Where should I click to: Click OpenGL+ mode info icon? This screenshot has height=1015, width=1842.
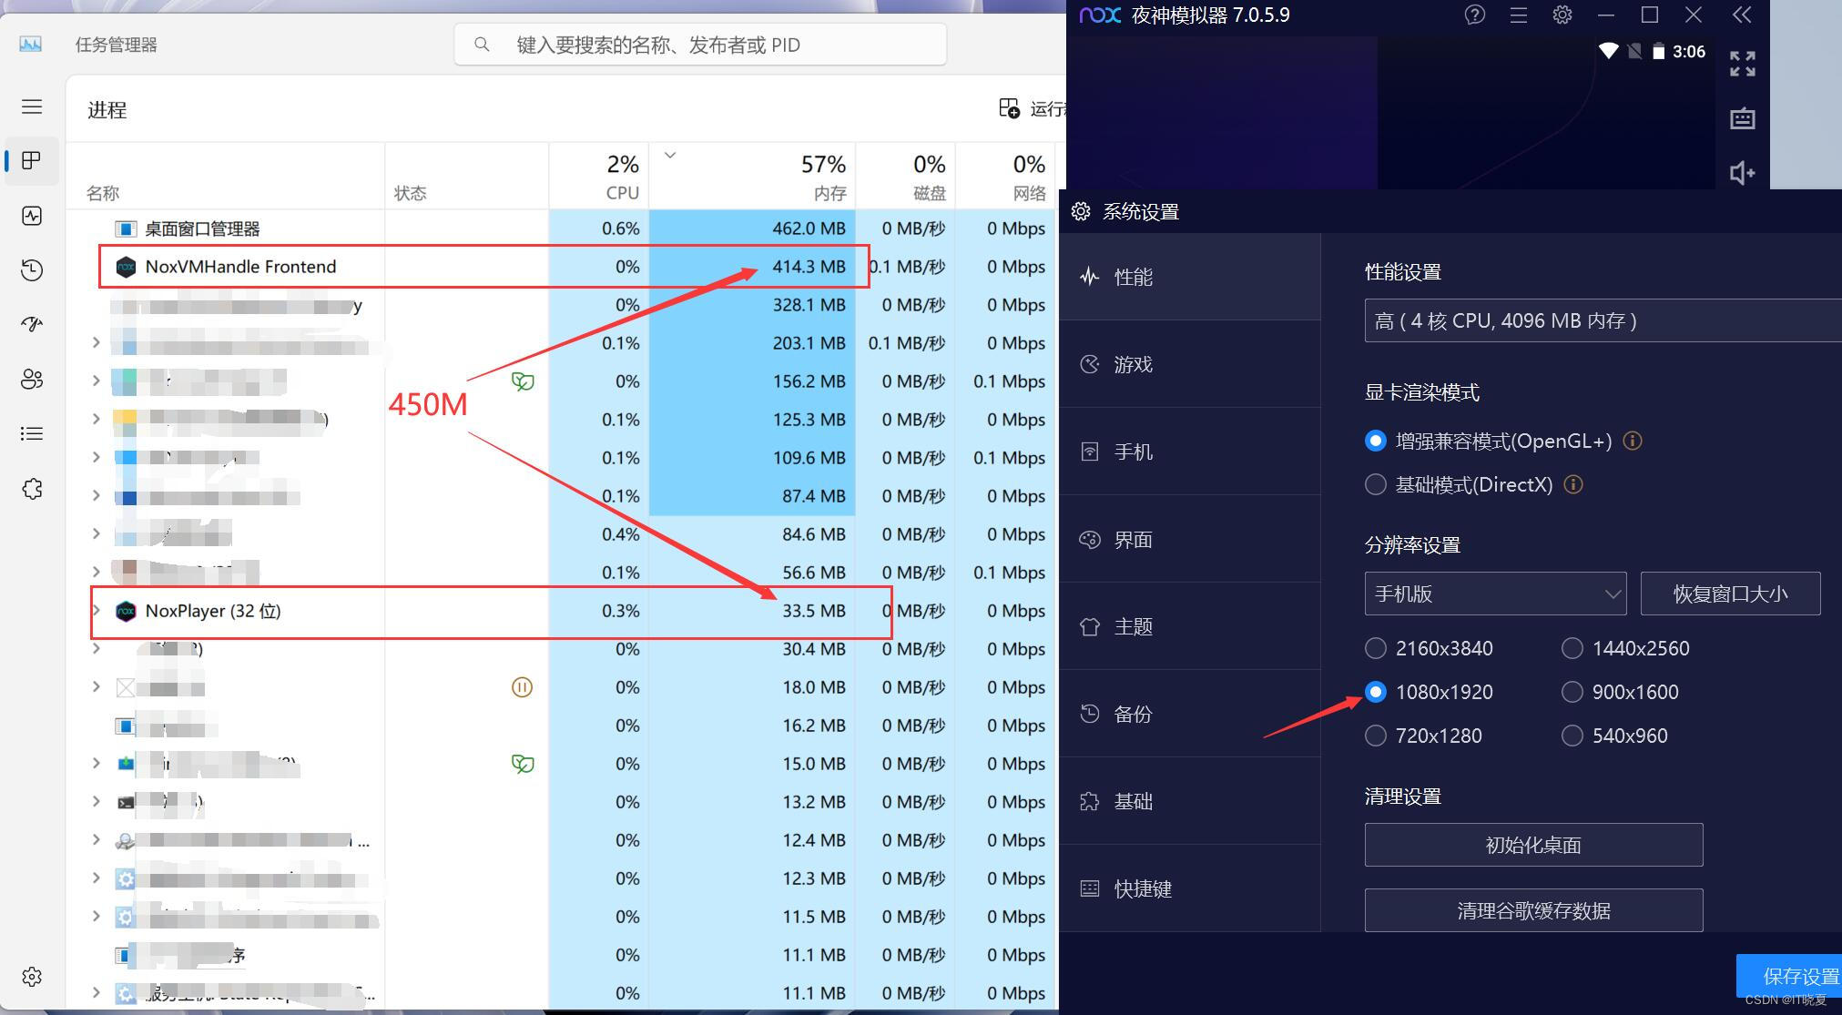[1633, 442]
